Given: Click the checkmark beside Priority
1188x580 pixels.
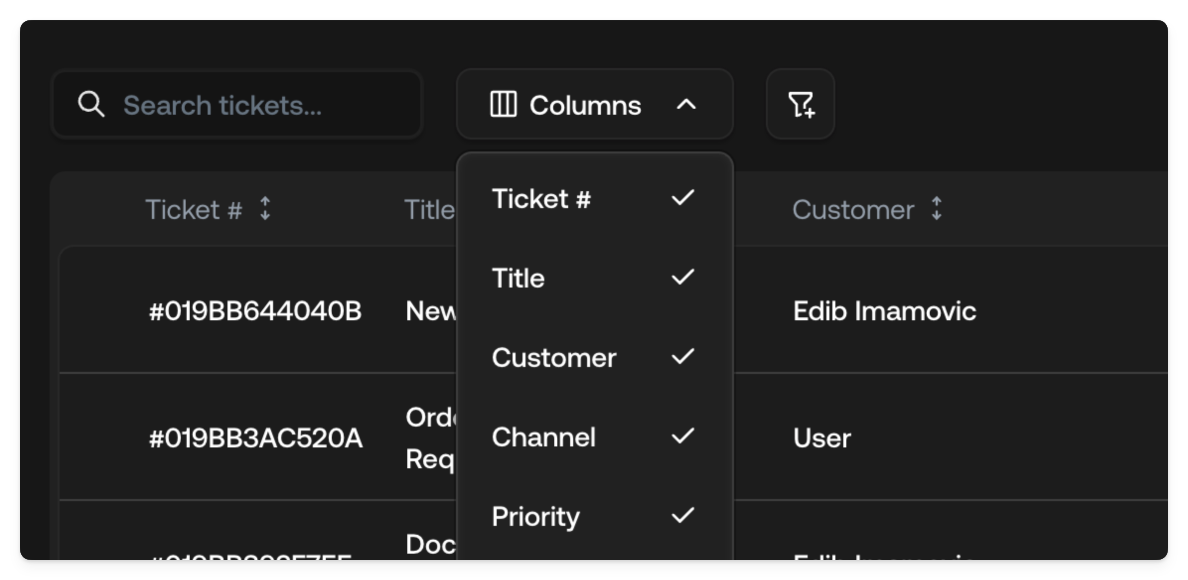Looking at the screenshot, I should (x=683, y=515).
